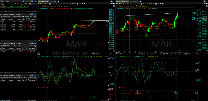Screen dimensions: 208x101
Task: Select the CORT row in the watchlist
Action: [x=18, y=24]
